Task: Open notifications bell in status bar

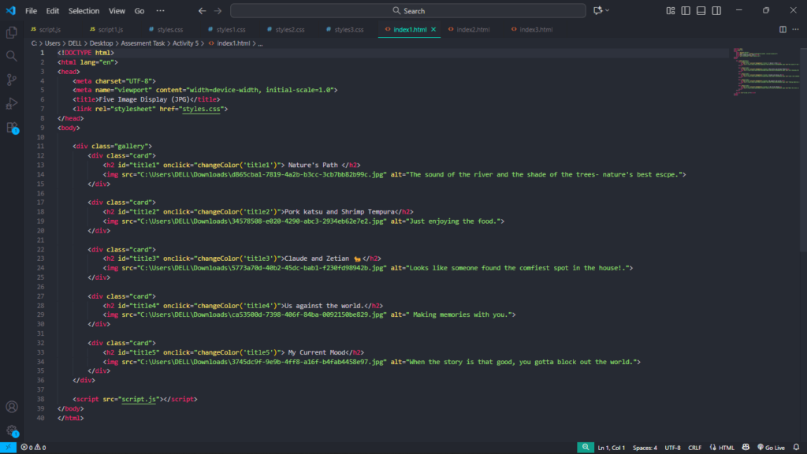Action: click(796, 448)
